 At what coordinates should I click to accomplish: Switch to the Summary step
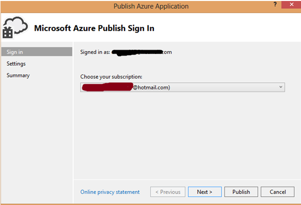coord(19,75)
